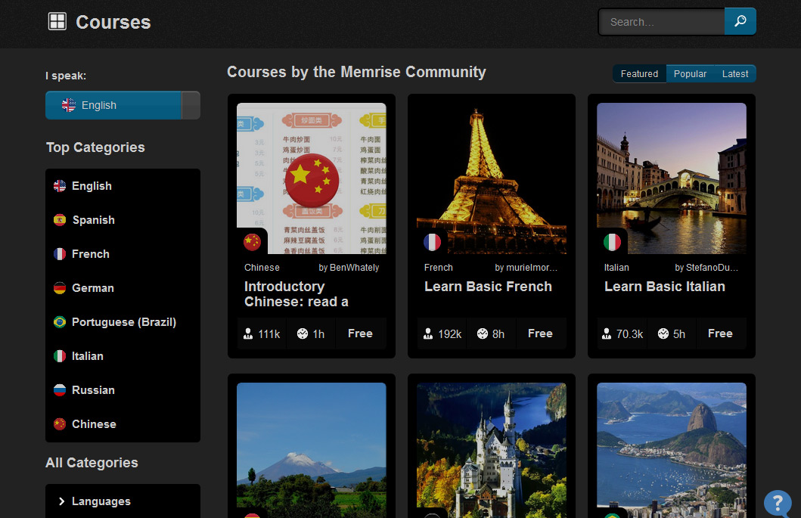Click the Russian flag icon in Top Categories
801x518 pixels.
pyautogui.click(x=60, y=390)
